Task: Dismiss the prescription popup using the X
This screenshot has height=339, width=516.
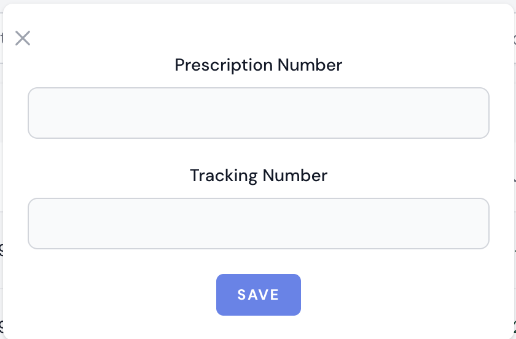Action: [x=23, y=38]
